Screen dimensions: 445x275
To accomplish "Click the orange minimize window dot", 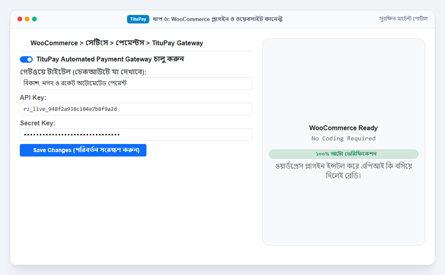I will pyautogui.click(x=27, y=19).
